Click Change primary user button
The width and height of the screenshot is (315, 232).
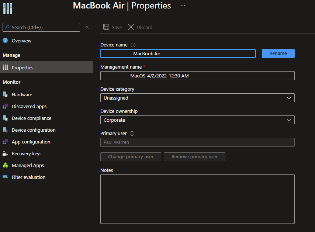[x=131, y=157]
